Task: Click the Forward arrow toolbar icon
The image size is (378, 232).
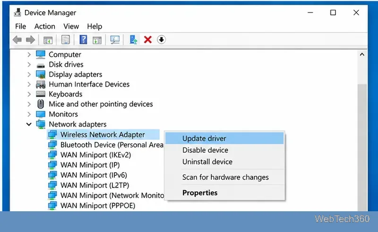Action: pos(30,40)
